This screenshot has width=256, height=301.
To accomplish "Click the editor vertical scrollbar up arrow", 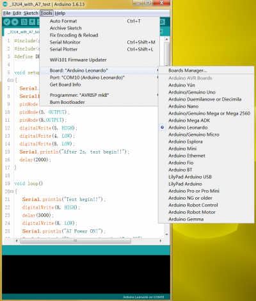I will click(x=167, y=40).
